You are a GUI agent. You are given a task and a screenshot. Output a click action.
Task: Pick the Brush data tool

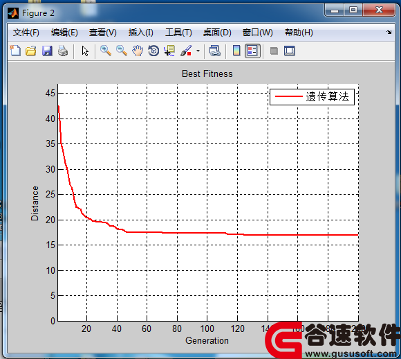(186, 51)
